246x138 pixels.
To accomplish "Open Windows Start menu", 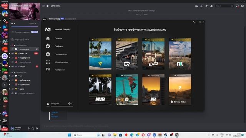I will [69, 135].
